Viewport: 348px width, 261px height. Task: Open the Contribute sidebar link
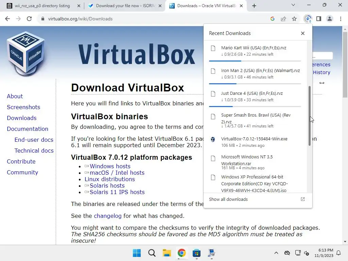pos(21,161)
